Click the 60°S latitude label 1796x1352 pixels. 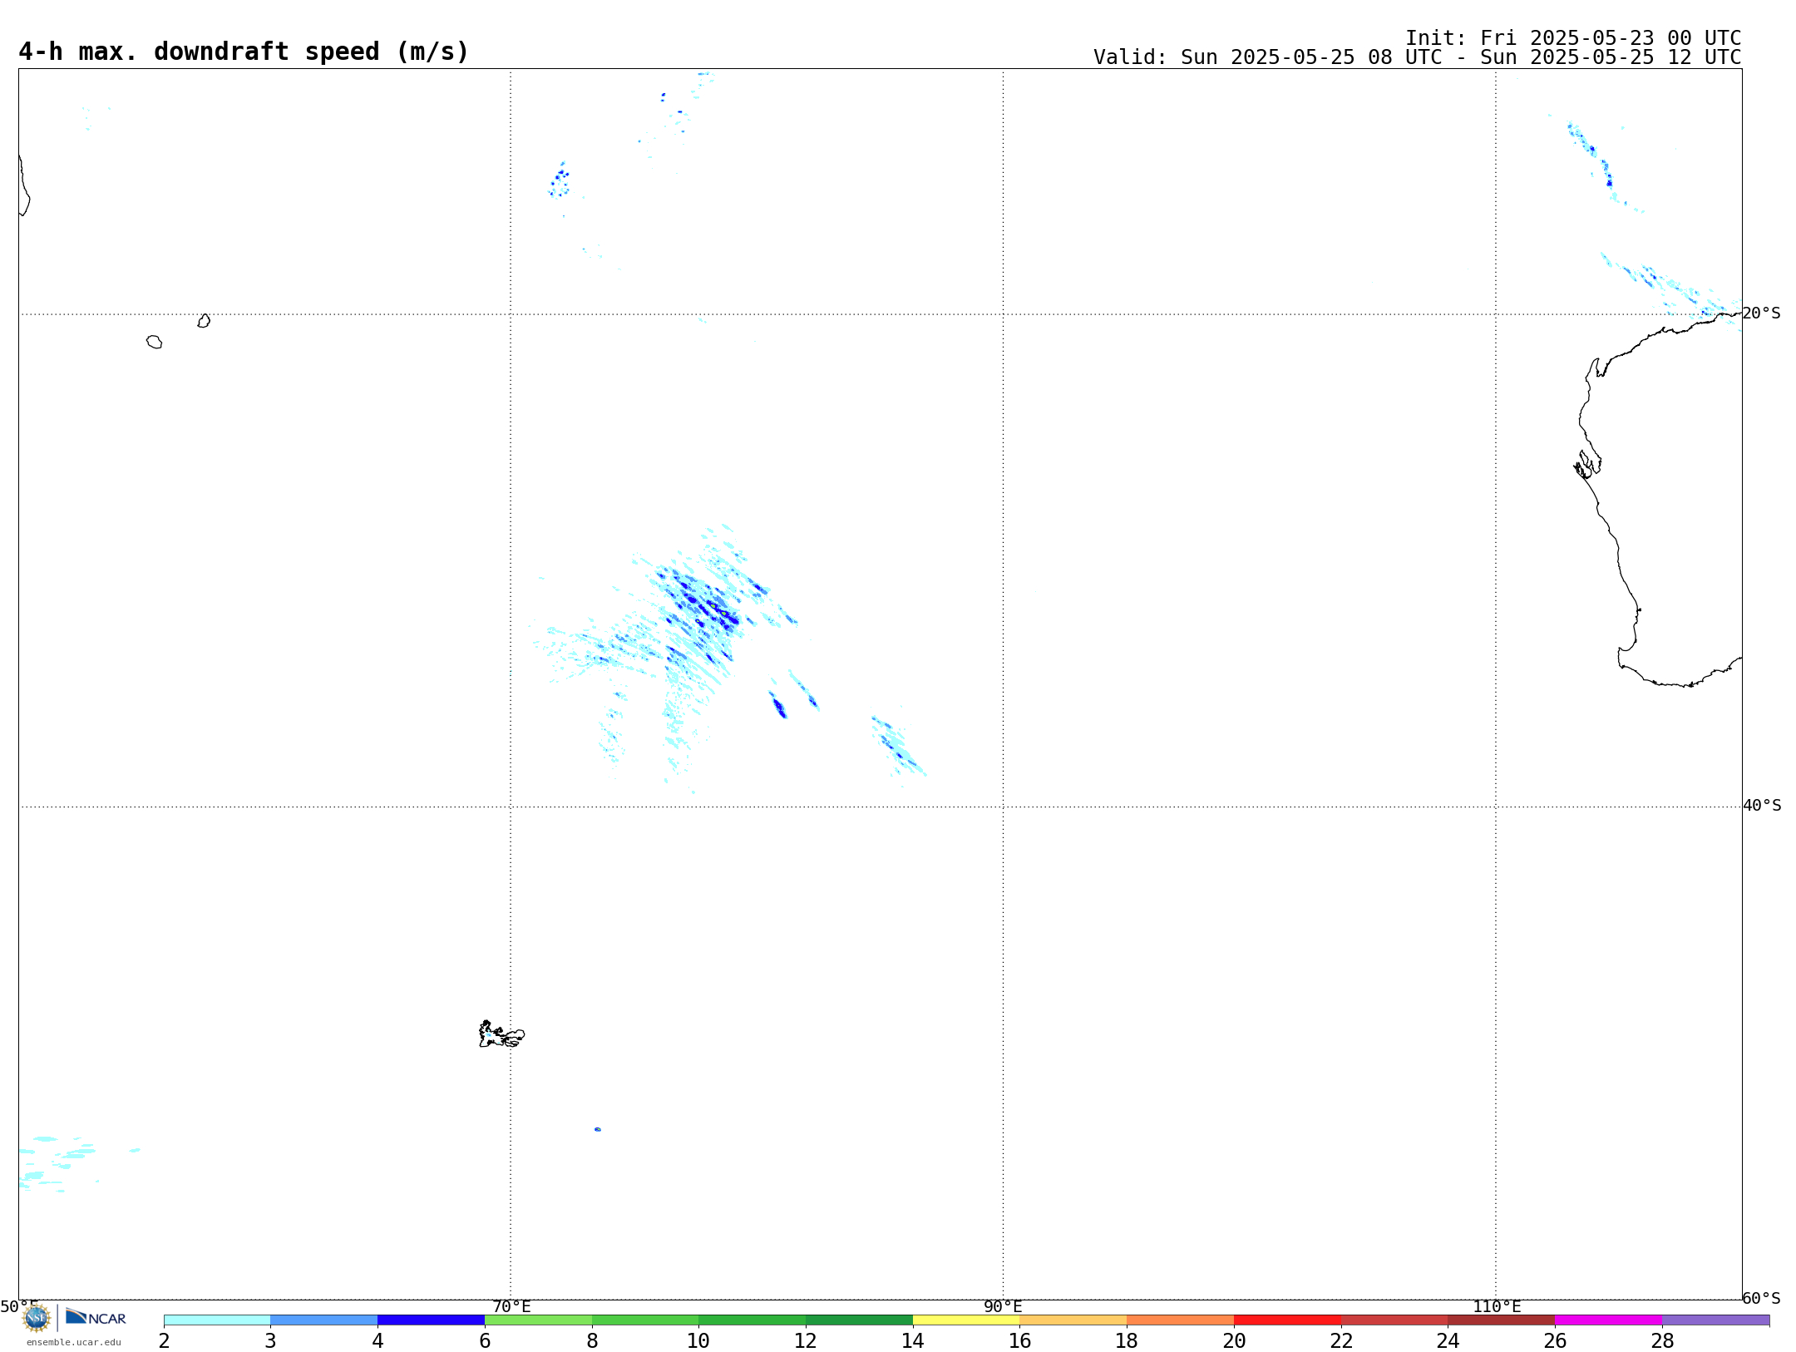click(1761, 1298)
